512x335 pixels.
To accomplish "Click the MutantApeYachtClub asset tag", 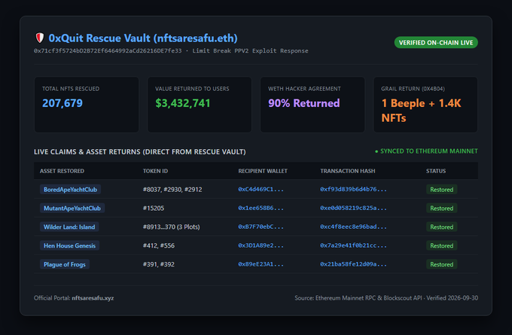I will coord(72,209).
